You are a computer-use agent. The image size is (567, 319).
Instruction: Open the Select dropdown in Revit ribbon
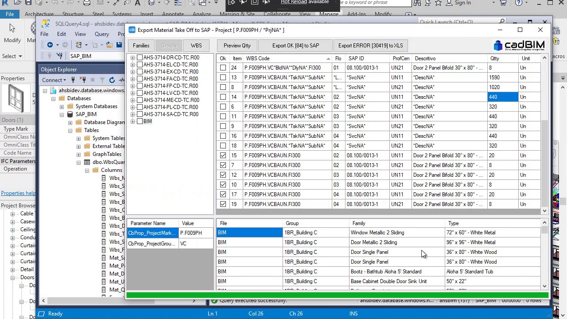click(x=12, y=56)
